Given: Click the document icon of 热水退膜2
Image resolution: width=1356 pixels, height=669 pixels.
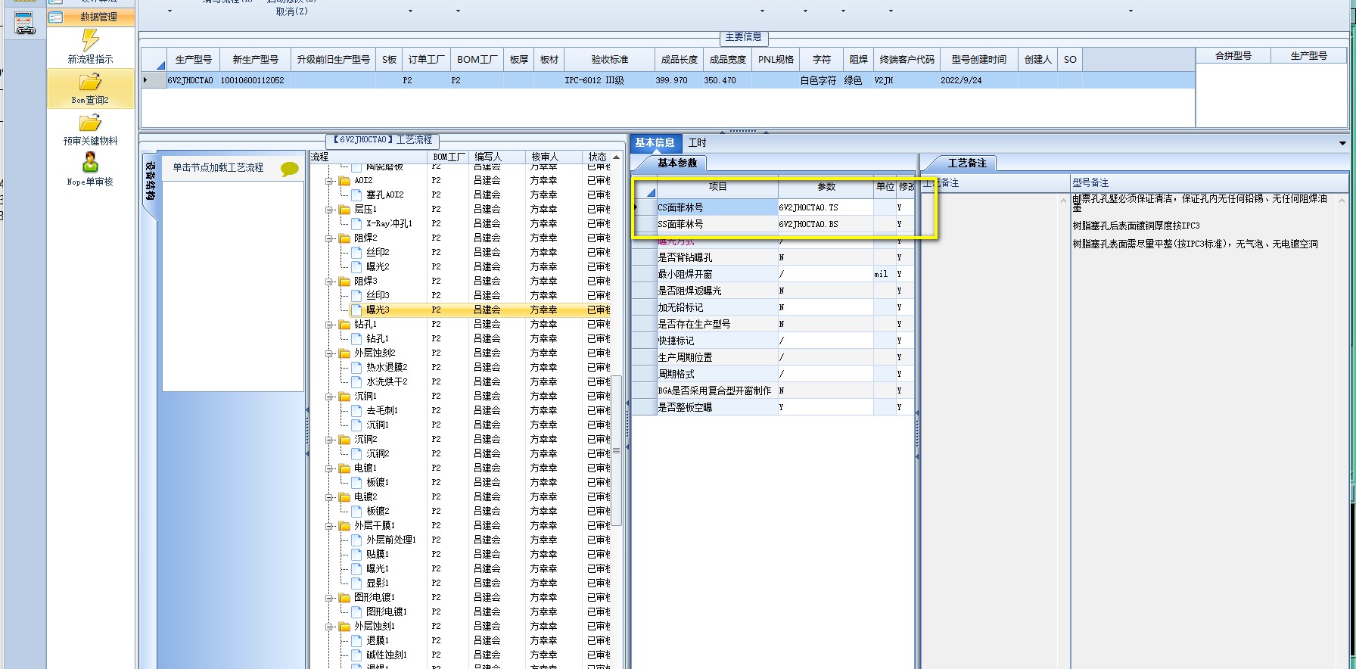Looking at the screenshot, I should pos(357,368).
